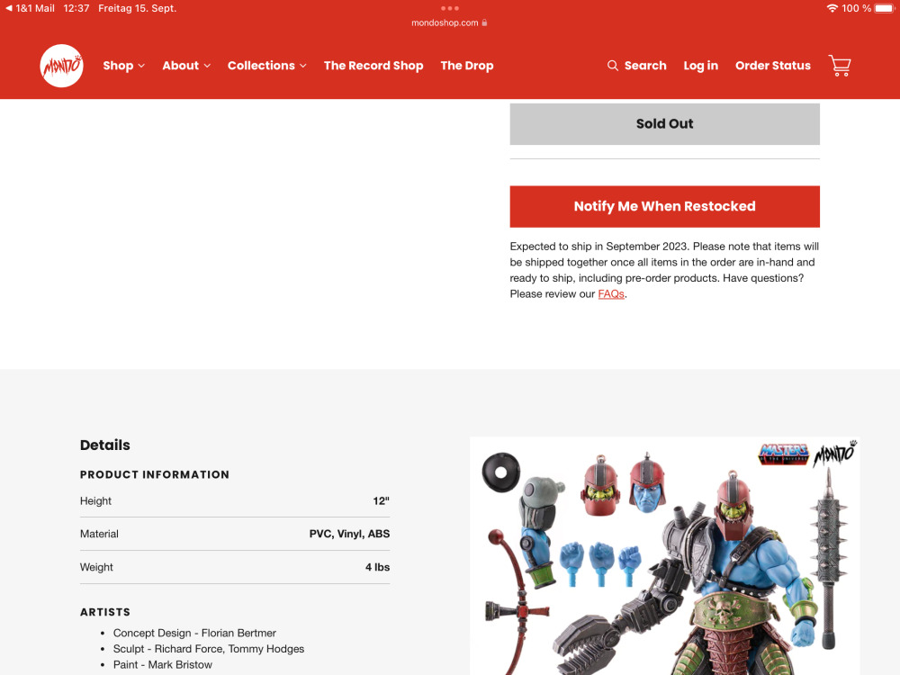Select the Material value PVC, Vinyl, ABS
The image size is (900, 675).
[349, 534]
